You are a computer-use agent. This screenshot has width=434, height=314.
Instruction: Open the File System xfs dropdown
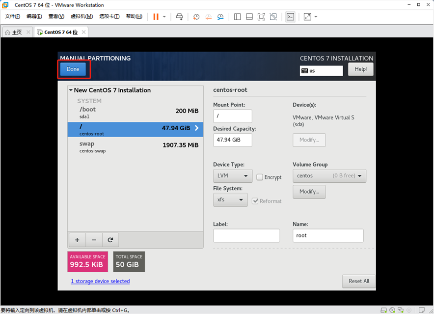point(230,200)
